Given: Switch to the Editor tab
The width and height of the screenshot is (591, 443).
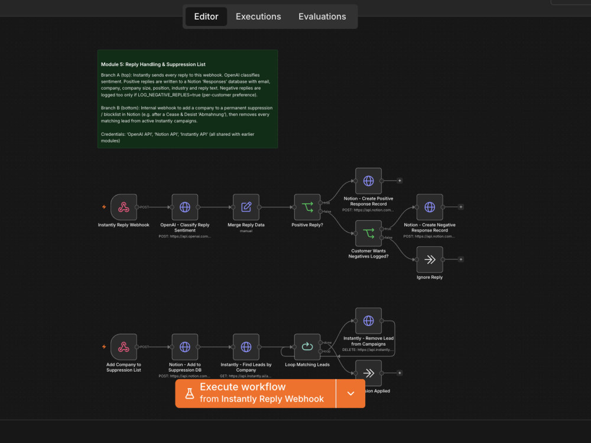Looking at the screenshot, I should [206, 17].
